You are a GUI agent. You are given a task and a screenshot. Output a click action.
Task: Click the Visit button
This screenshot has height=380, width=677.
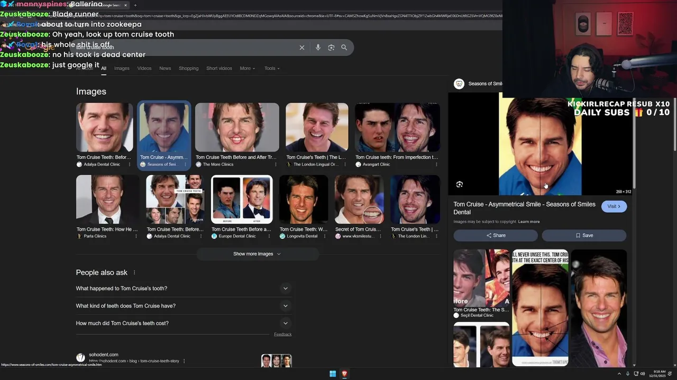pos(614,206)
